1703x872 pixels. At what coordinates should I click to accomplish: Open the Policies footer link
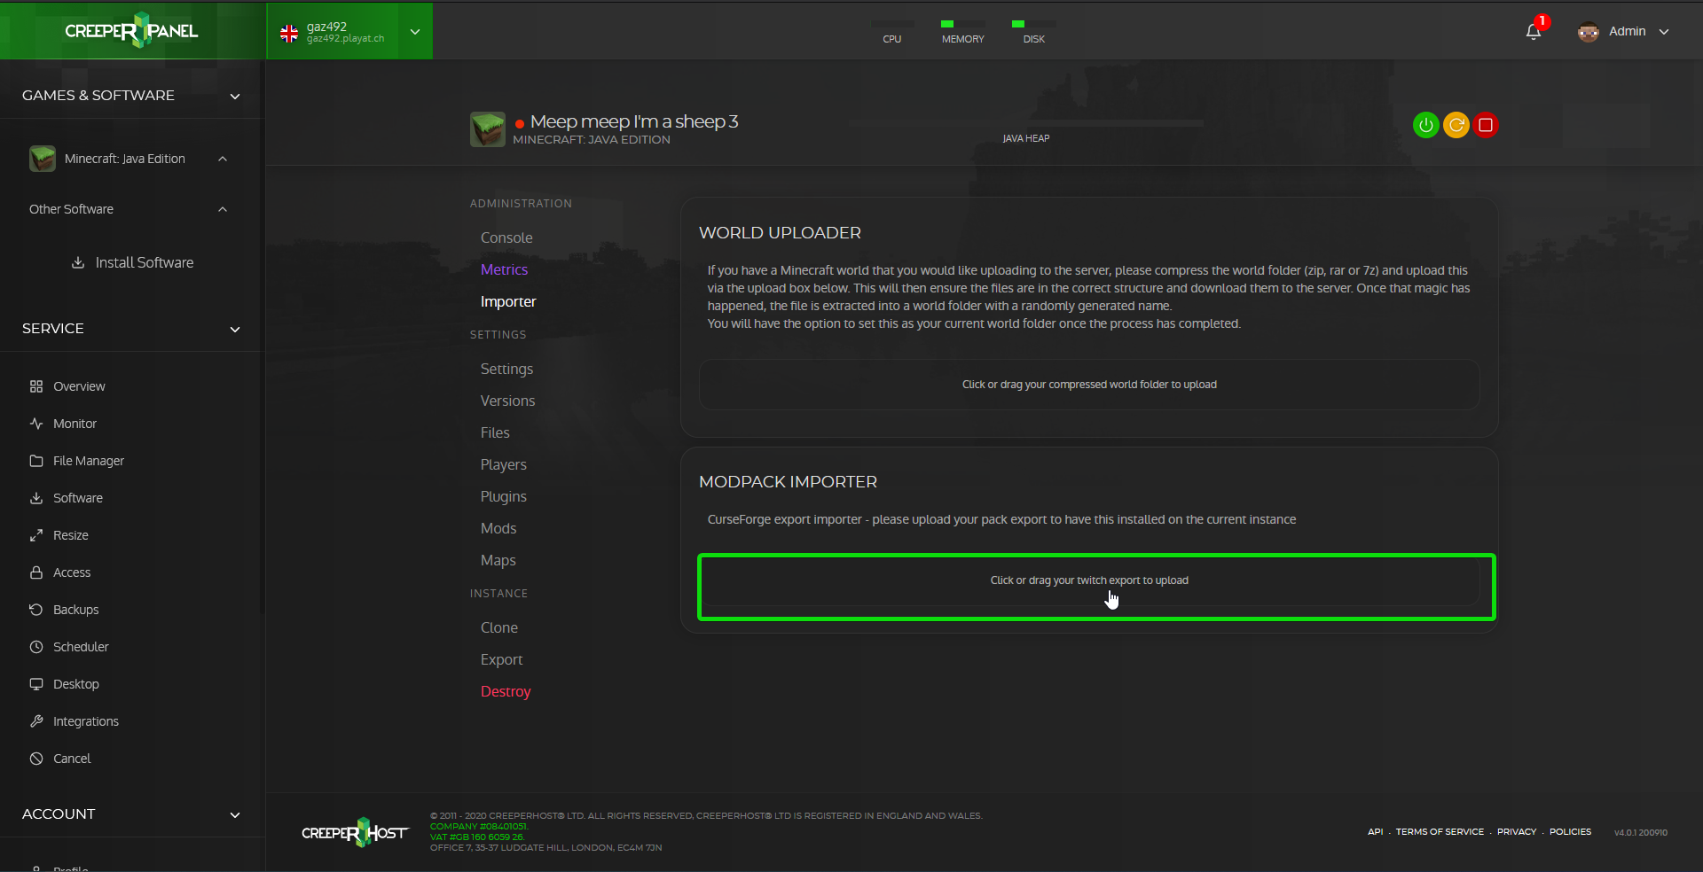click(x=1570, y=832)
